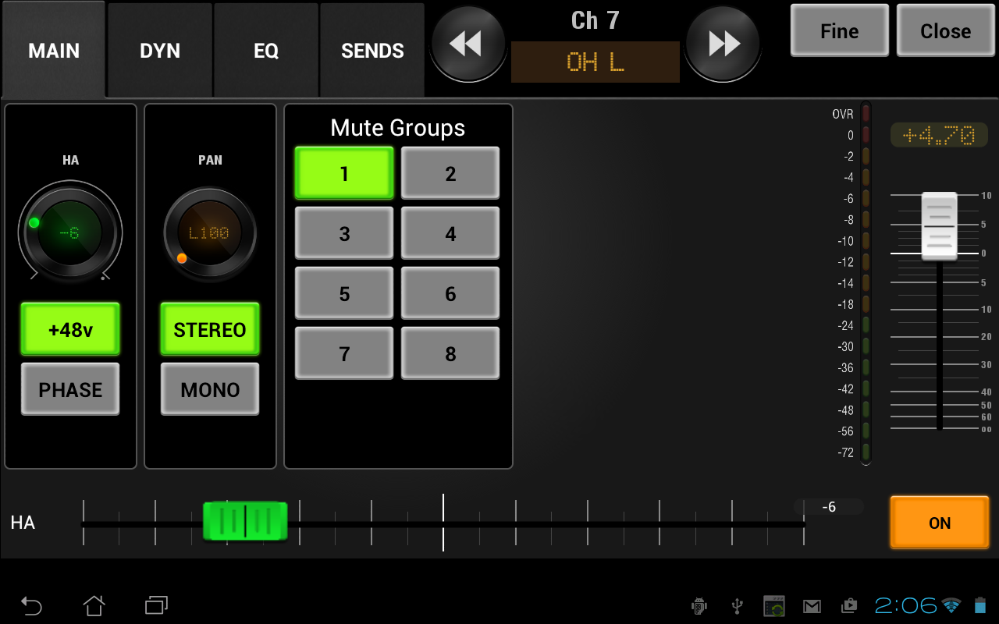Tap the Android debugging notification icon
Viewport: 999px width, 624px height.
coord(699,606)
